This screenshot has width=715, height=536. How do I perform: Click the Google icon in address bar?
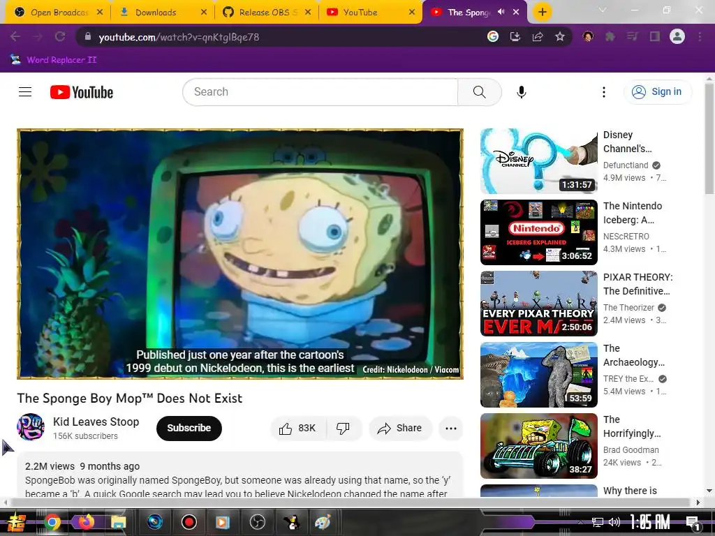pos(492,36)
